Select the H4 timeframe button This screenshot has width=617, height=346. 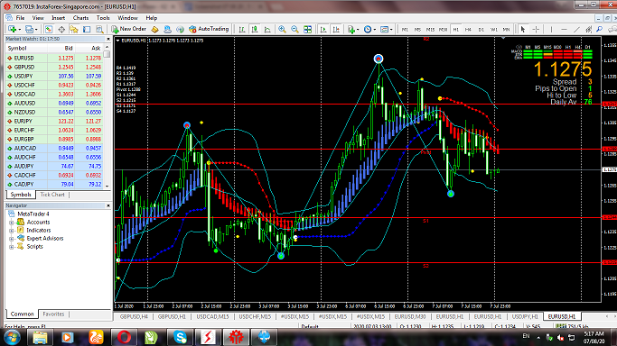pos(468,30)
